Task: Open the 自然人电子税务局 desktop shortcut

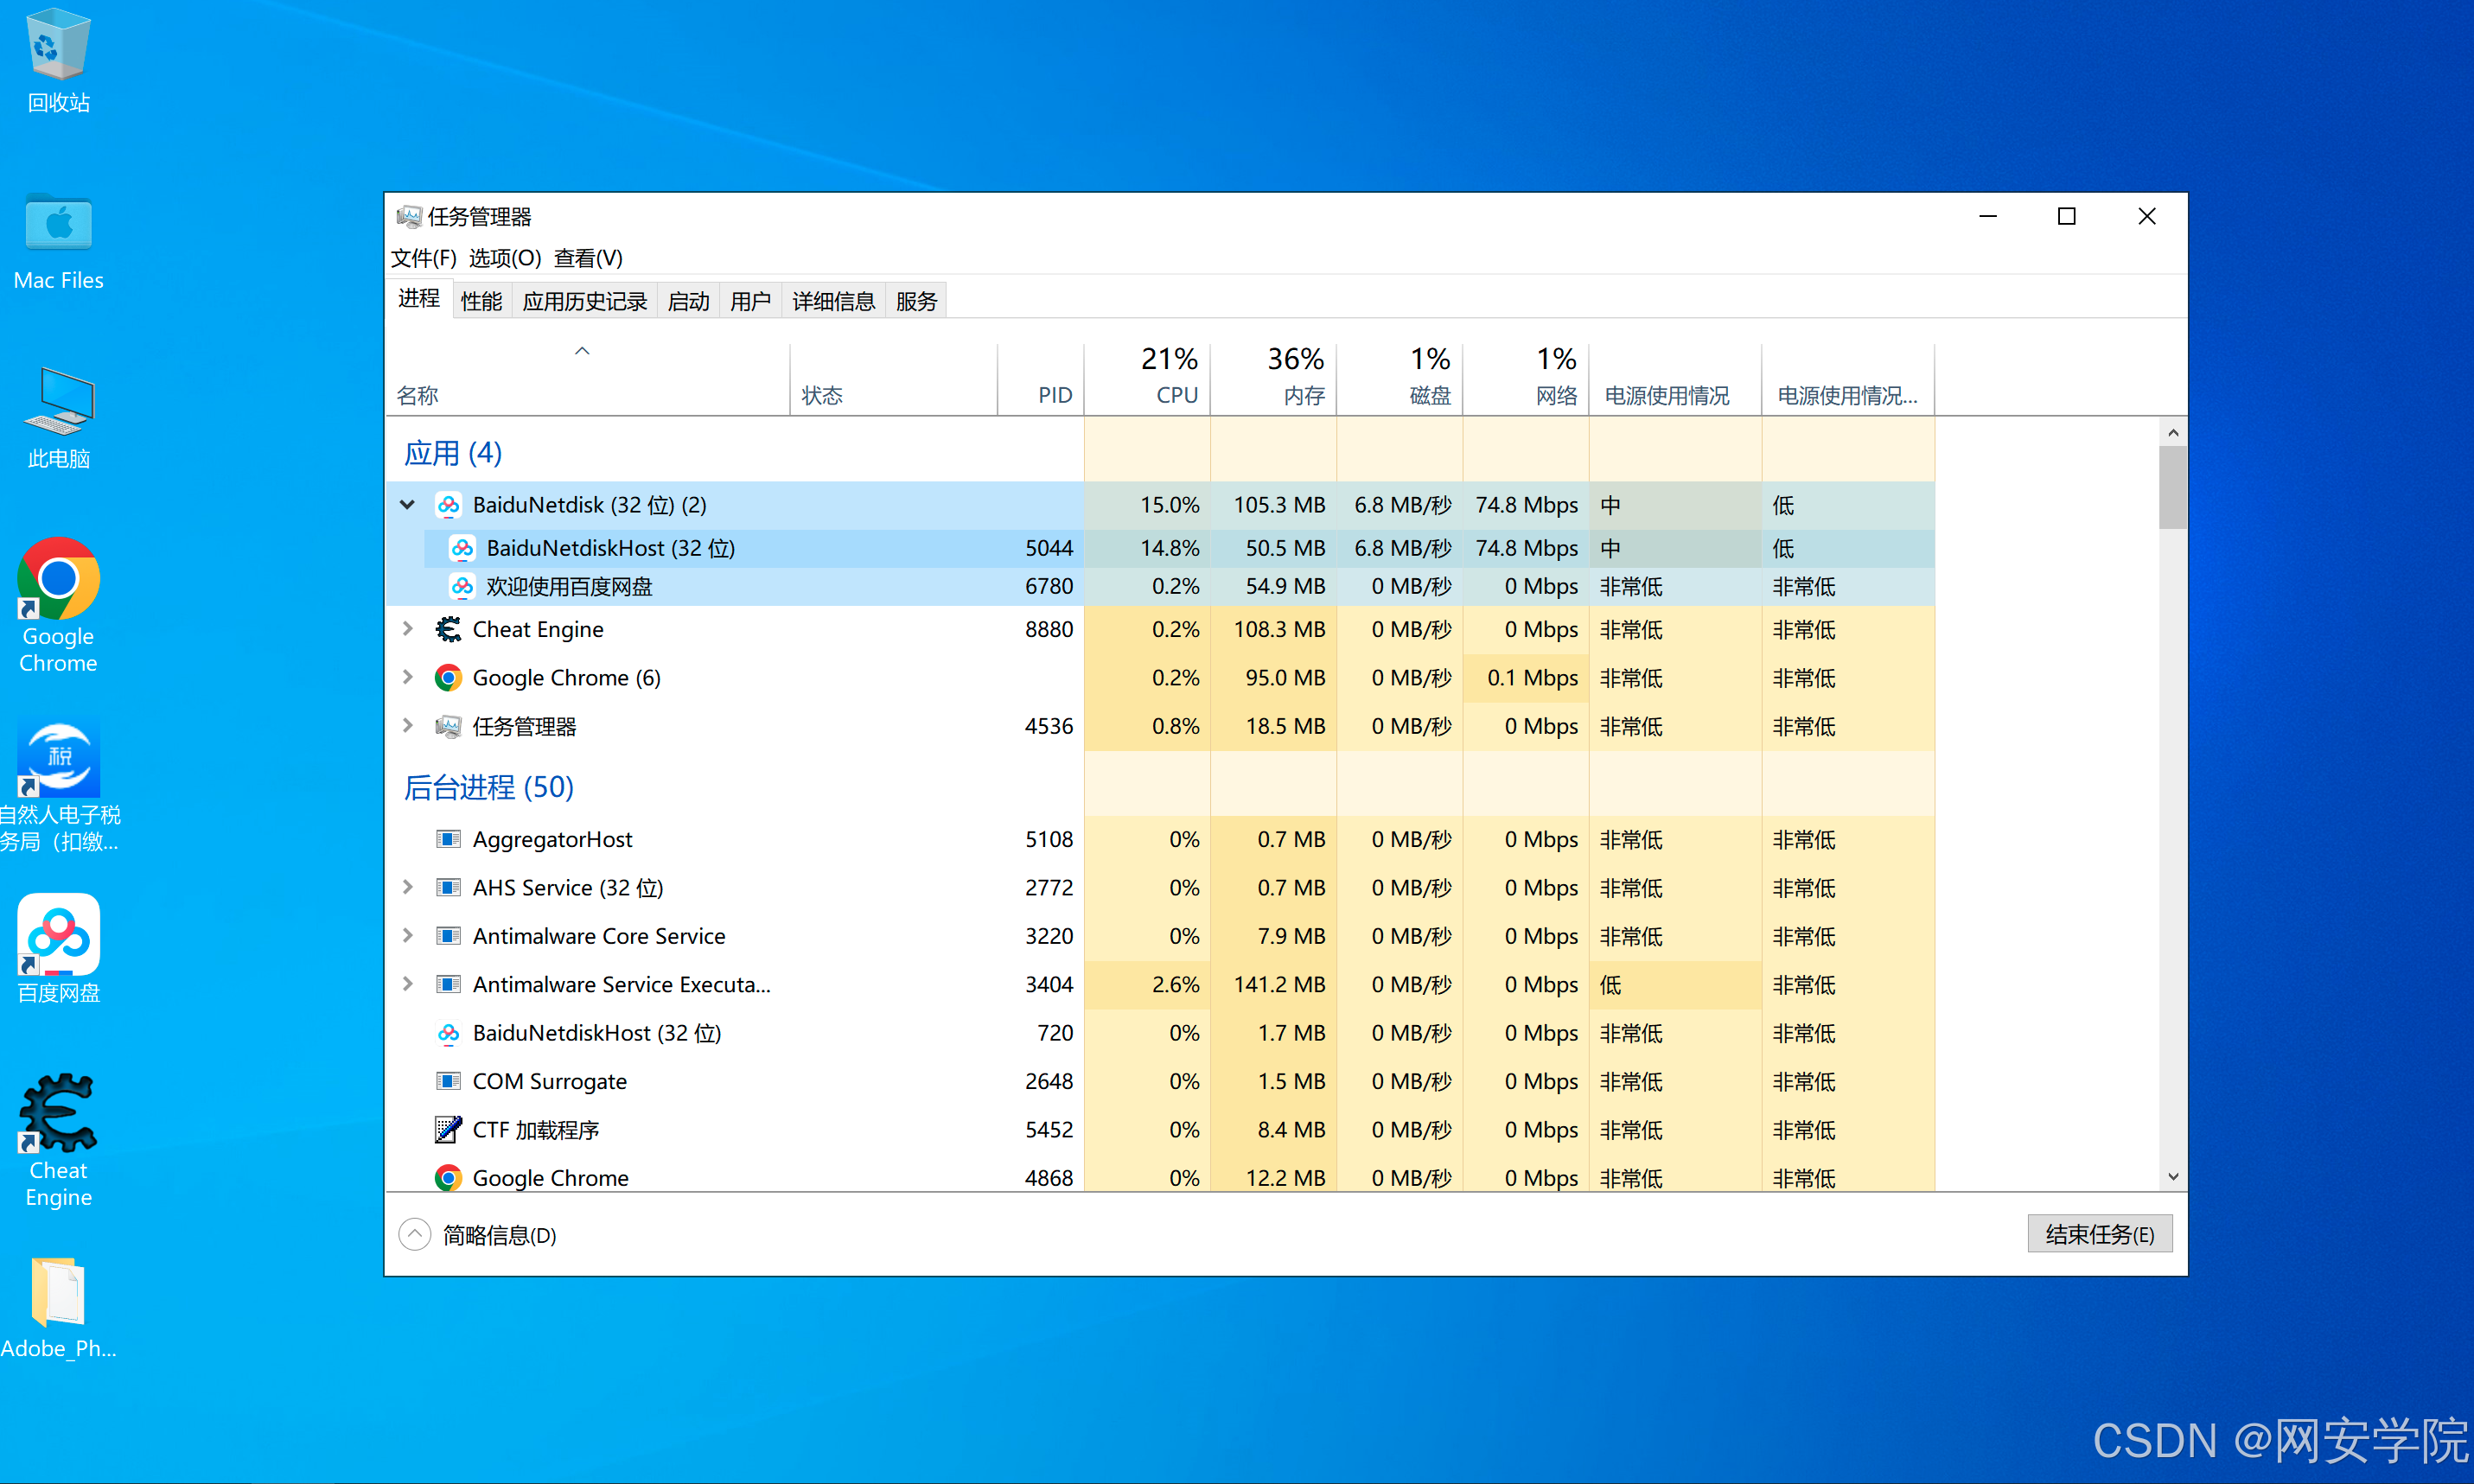Action: click(58, 758)
